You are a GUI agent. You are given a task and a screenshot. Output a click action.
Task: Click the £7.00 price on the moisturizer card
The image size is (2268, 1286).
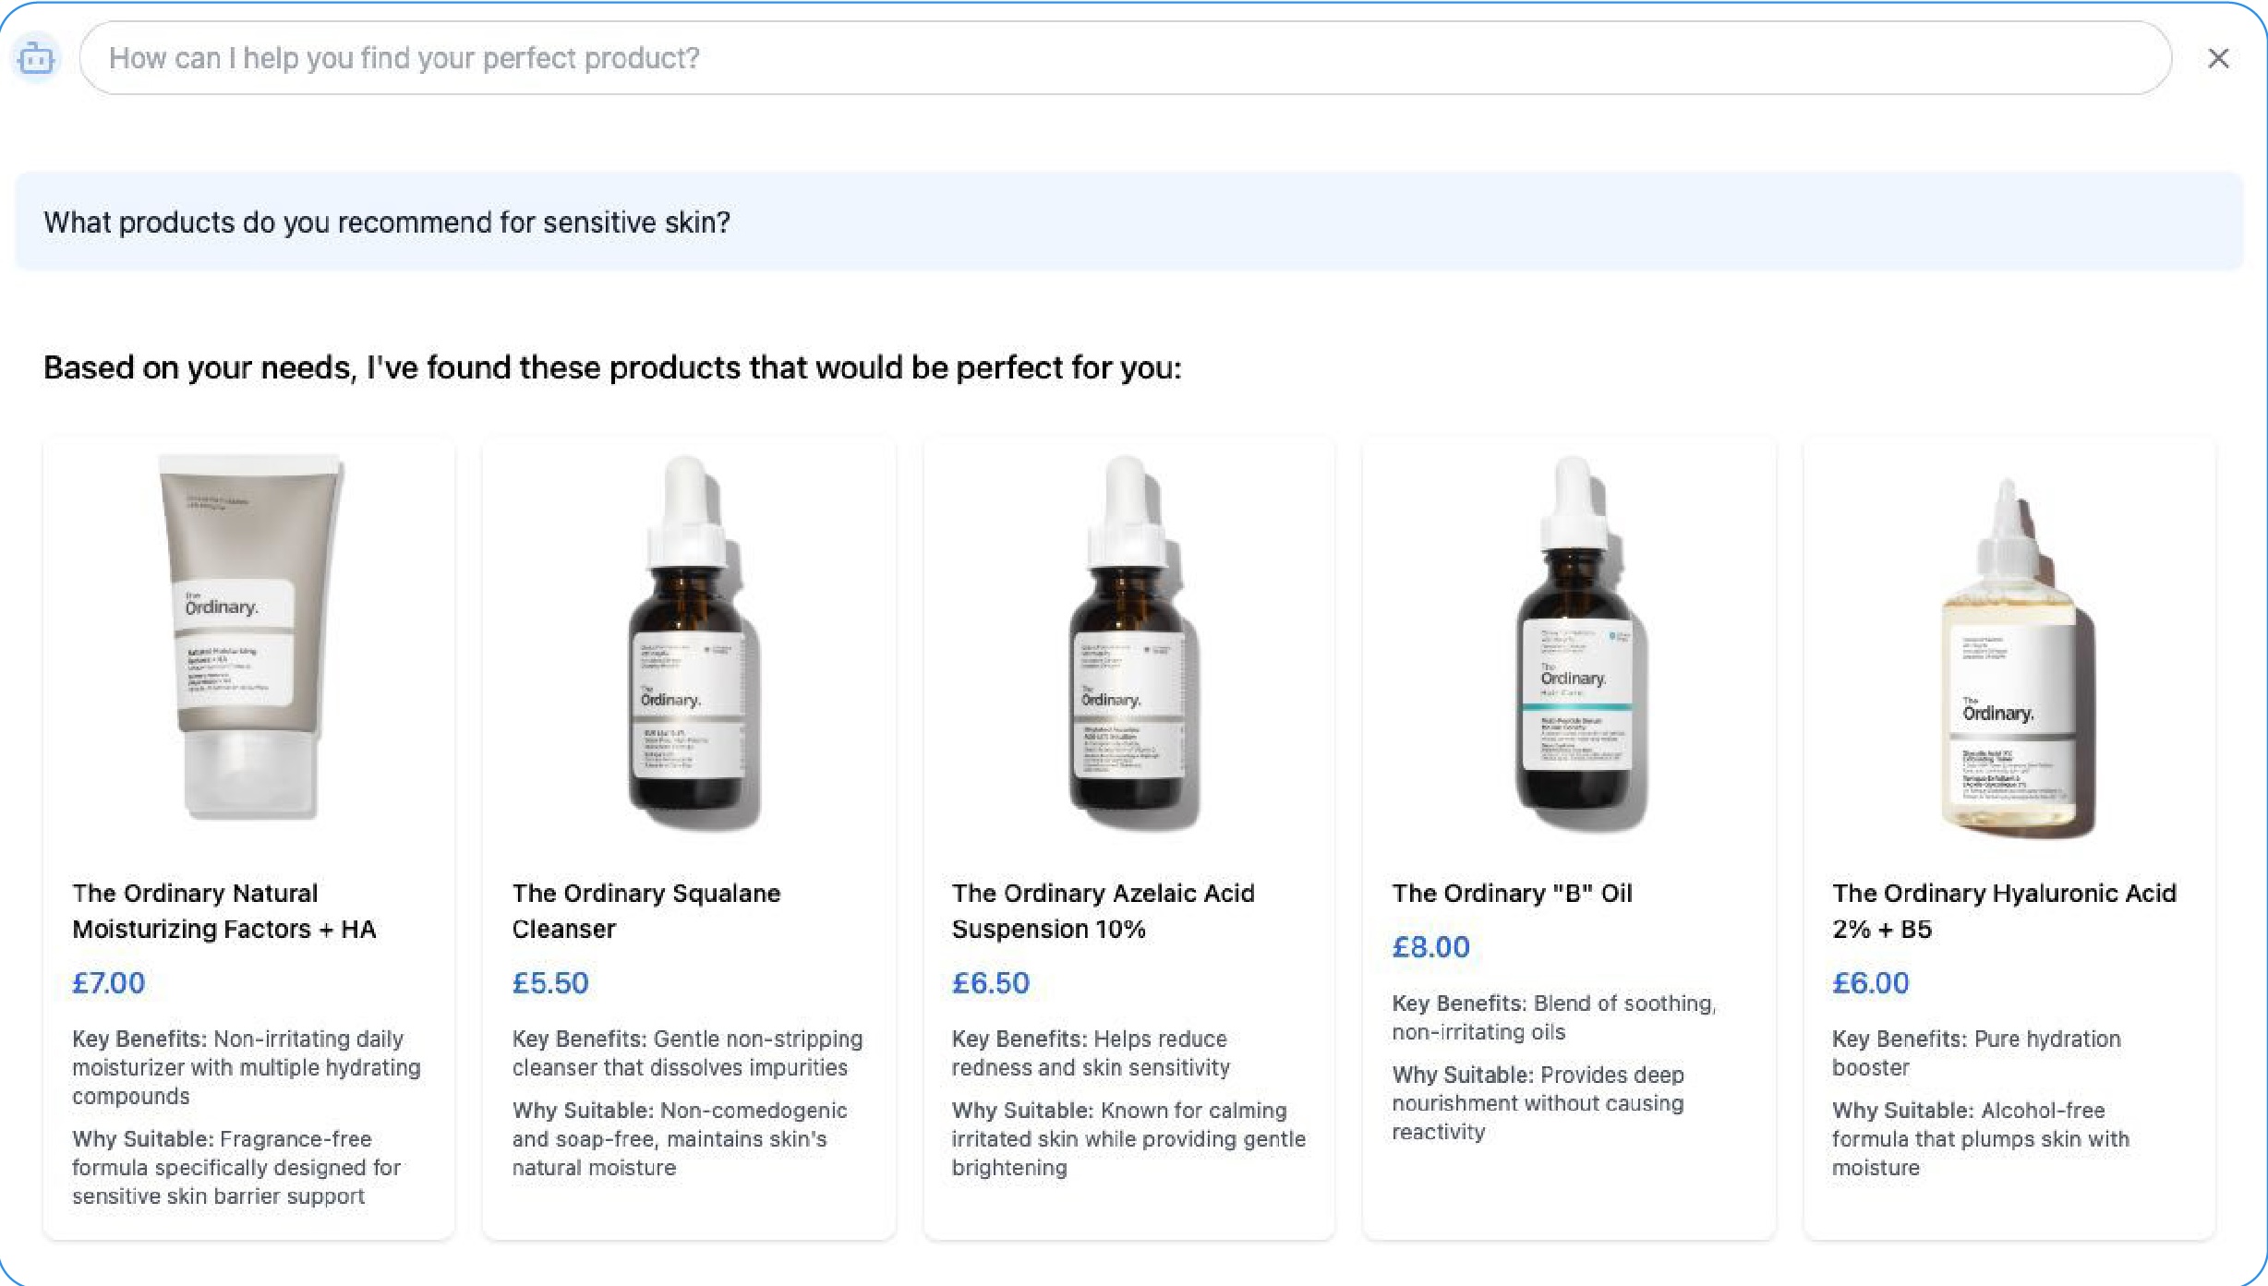pos(109,982)
